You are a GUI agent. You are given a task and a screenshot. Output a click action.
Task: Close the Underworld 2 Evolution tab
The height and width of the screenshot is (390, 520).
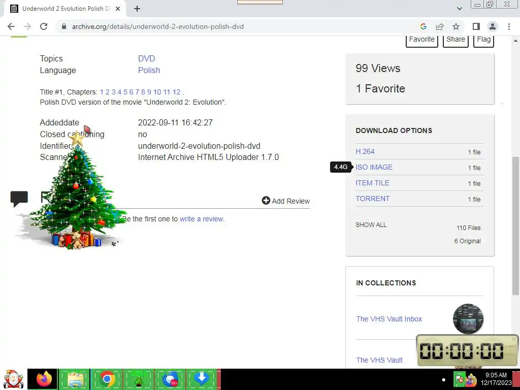(118, 9)
